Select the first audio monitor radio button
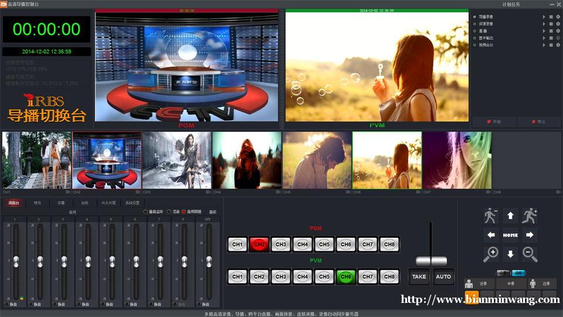 point(145,212)
